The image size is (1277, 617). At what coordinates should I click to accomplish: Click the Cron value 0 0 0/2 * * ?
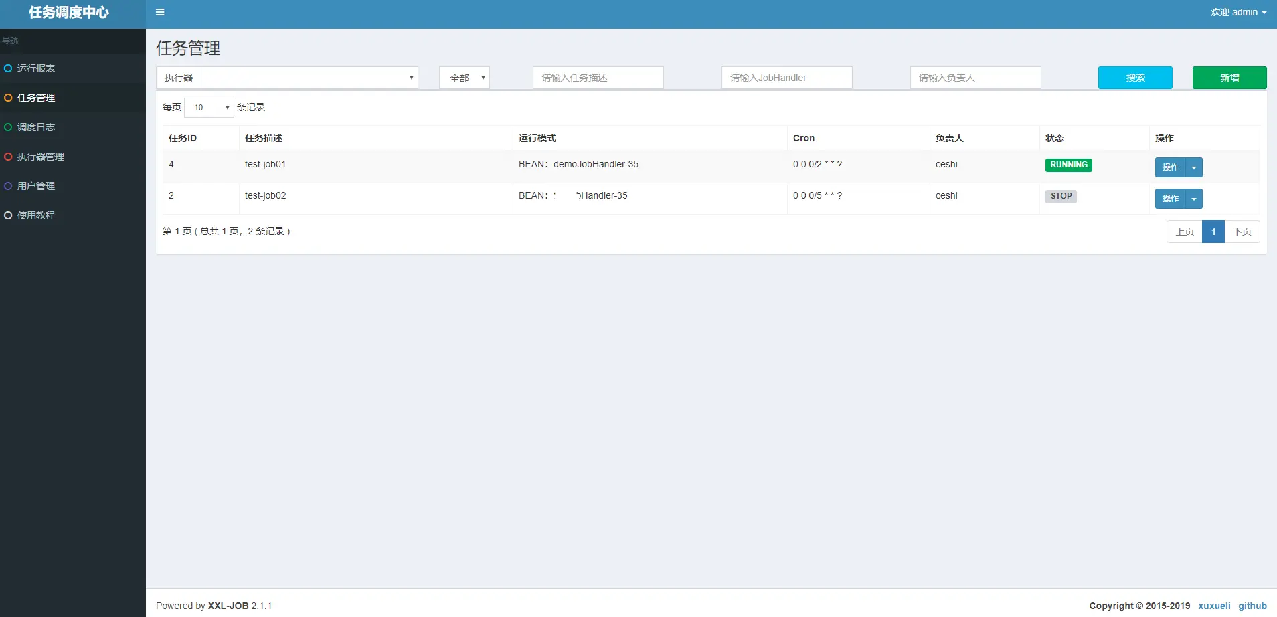[x=817, y=164]
